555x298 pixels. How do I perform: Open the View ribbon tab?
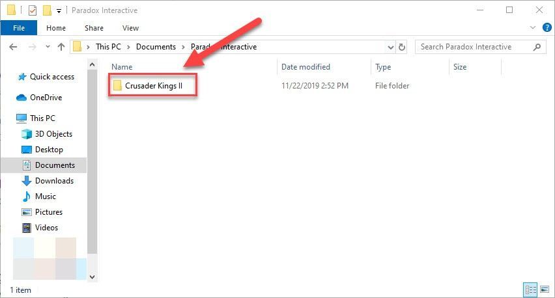point(131,28)
